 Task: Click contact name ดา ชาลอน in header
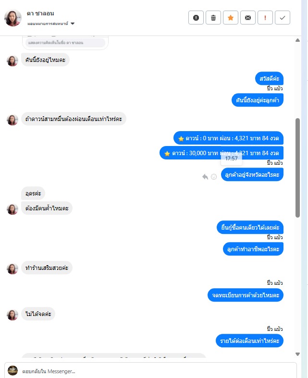tap(40, 13)
